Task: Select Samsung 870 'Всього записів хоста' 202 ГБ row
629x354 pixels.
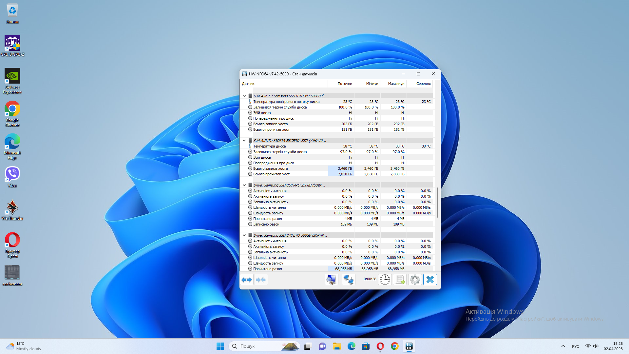Action: point(336,124)
